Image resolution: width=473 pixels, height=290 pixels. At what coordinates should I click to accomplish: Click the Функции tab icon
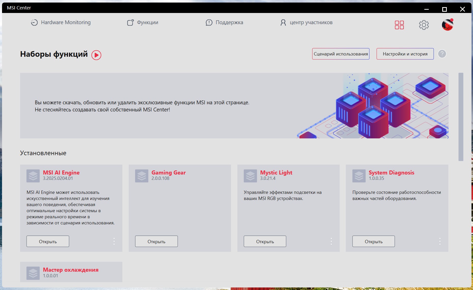tap(130, 23)
